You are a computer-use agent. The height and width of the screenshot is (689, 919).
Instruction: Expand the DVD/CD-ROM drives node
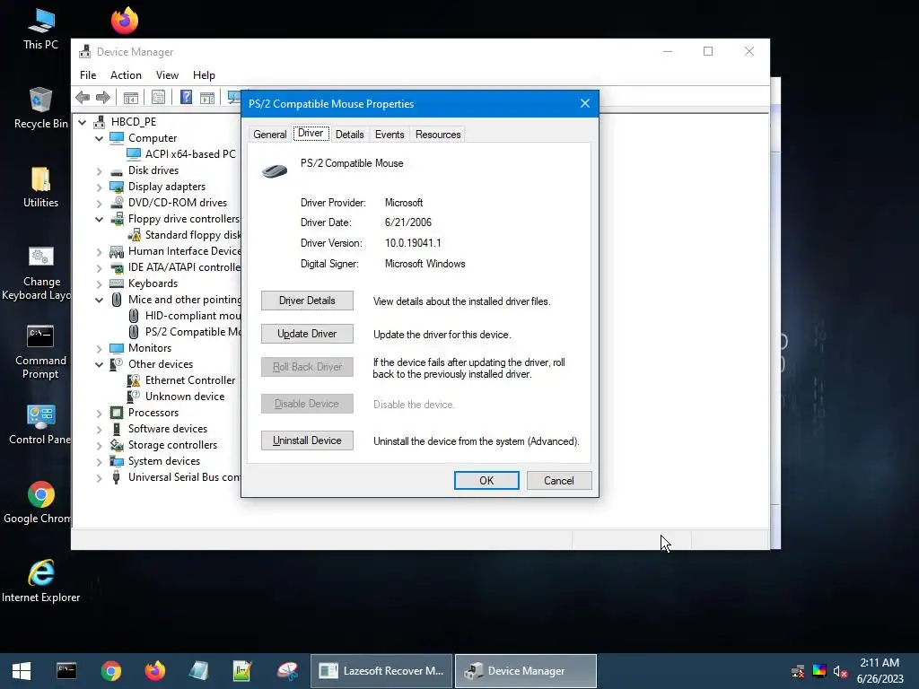99,204
